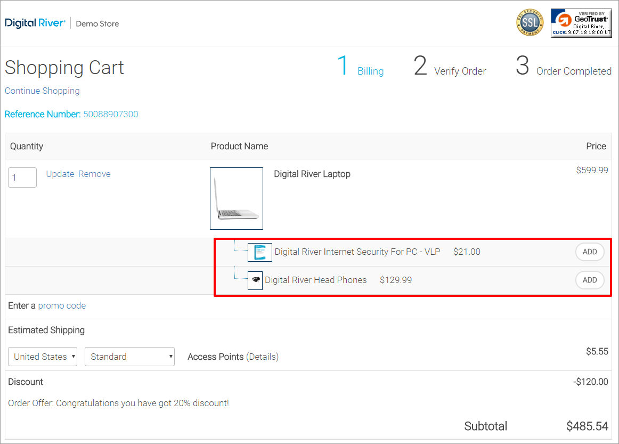Screen dimensions: 619x444
Task: Click the 20% discount order offer message
Action: (x=118, y=403)
